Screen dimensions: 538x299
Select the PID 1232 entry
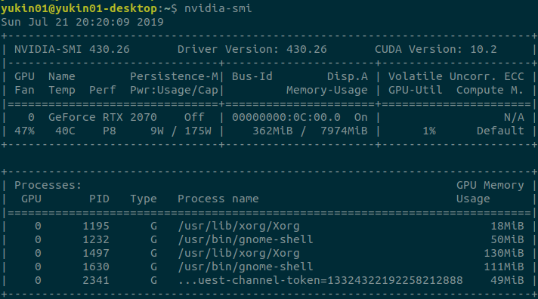click(96, 239)
